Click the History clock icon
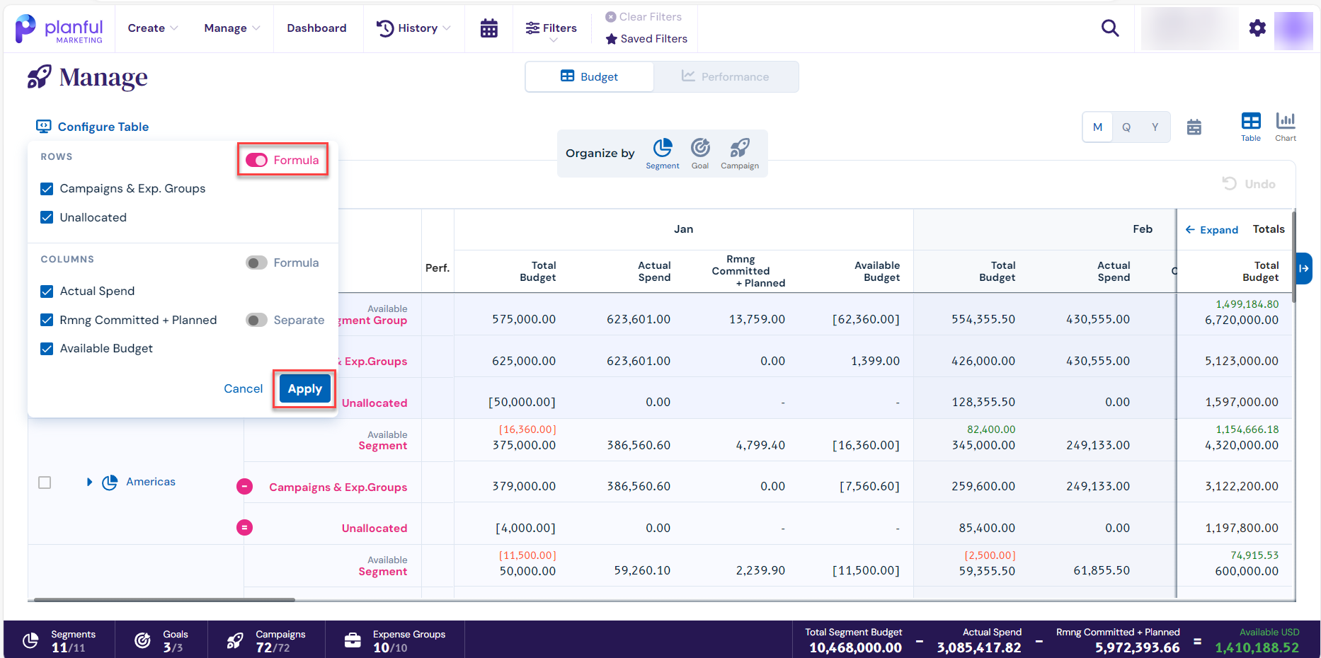 tap(385, 28)
